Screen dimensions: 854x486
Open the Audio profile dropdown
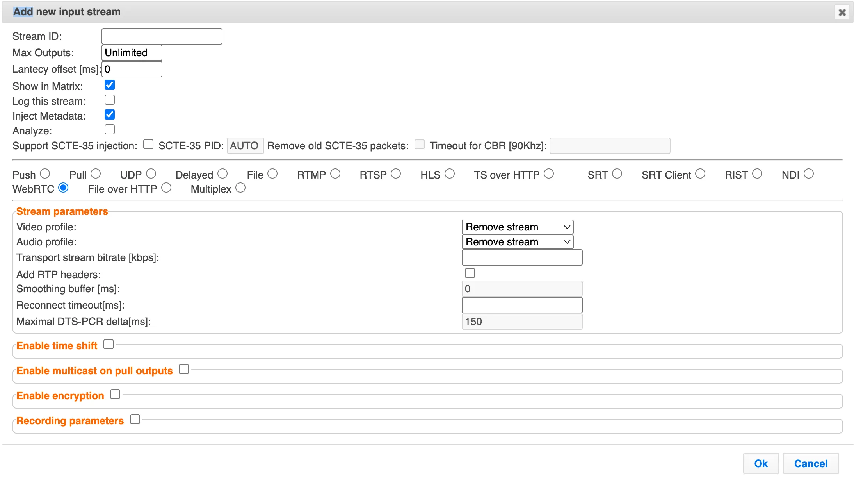pyautogui.click(x=518, y=242)
